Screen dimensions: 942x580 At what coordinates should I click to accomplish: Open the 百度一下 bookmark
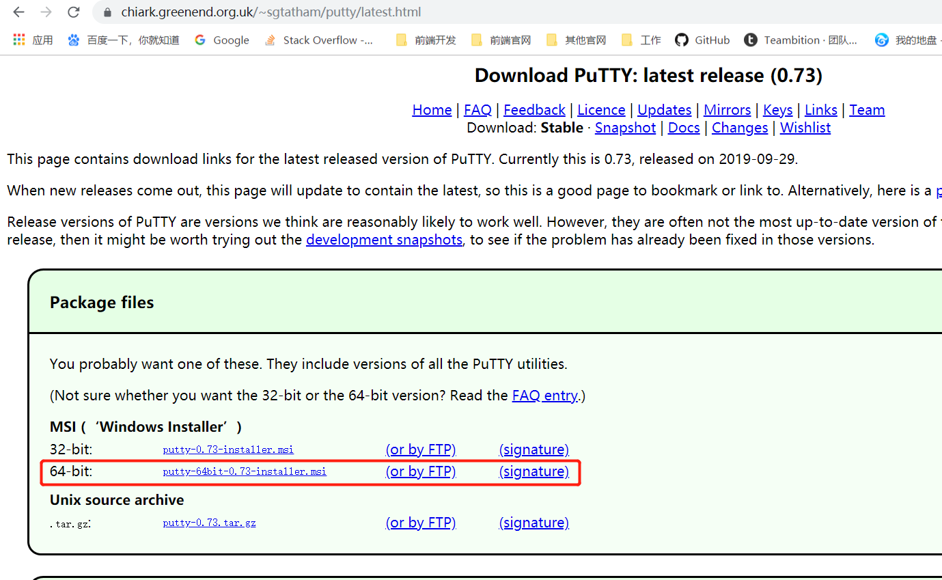pyautogui.click(x=124, y=40)
